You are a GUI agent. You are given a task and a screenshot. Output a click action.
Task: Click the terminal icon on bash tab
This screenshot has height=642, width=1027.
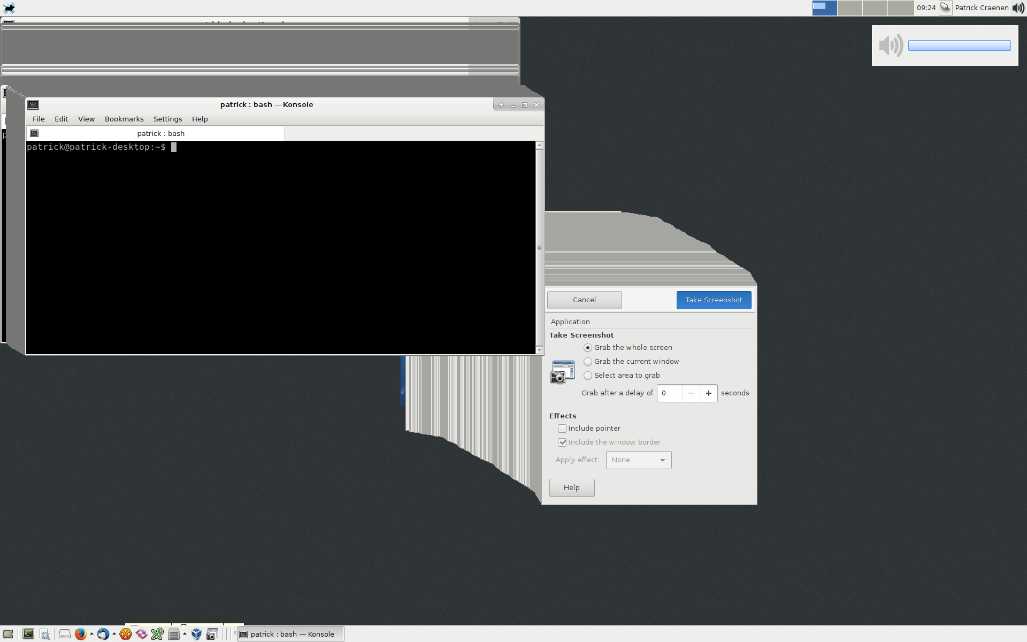pyautogui.click(x=34, y=133)
